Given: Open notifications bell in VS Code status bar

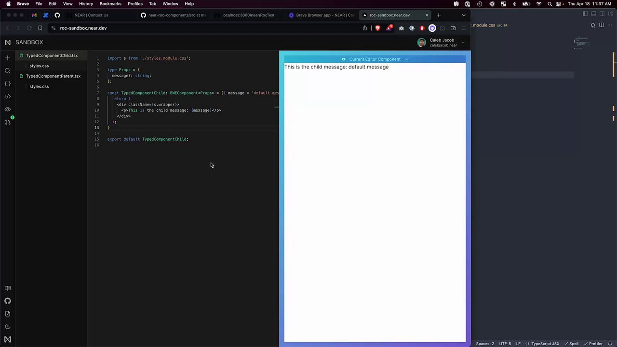Looking at the screenshot, I should (610, 344).
